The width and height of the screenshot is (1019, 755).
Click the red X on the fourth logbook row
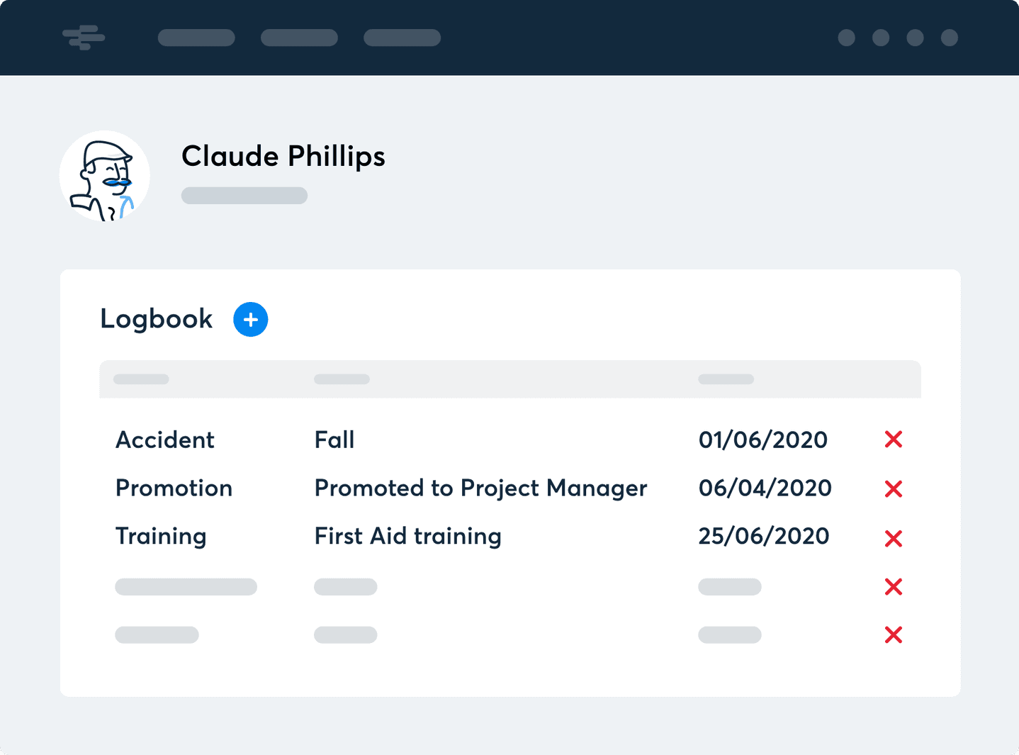(894, 587)
